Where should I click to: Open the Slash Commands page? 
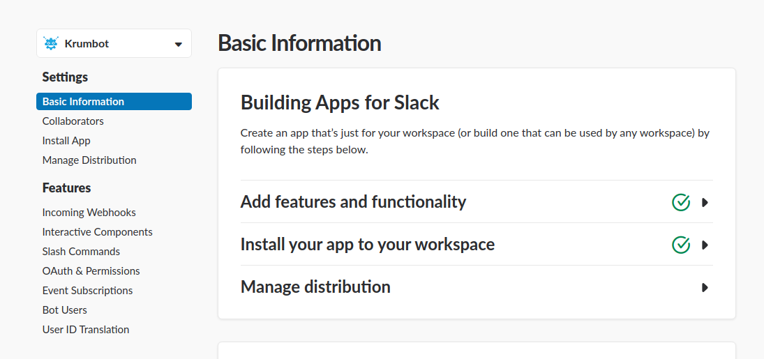tap(81, 252)
